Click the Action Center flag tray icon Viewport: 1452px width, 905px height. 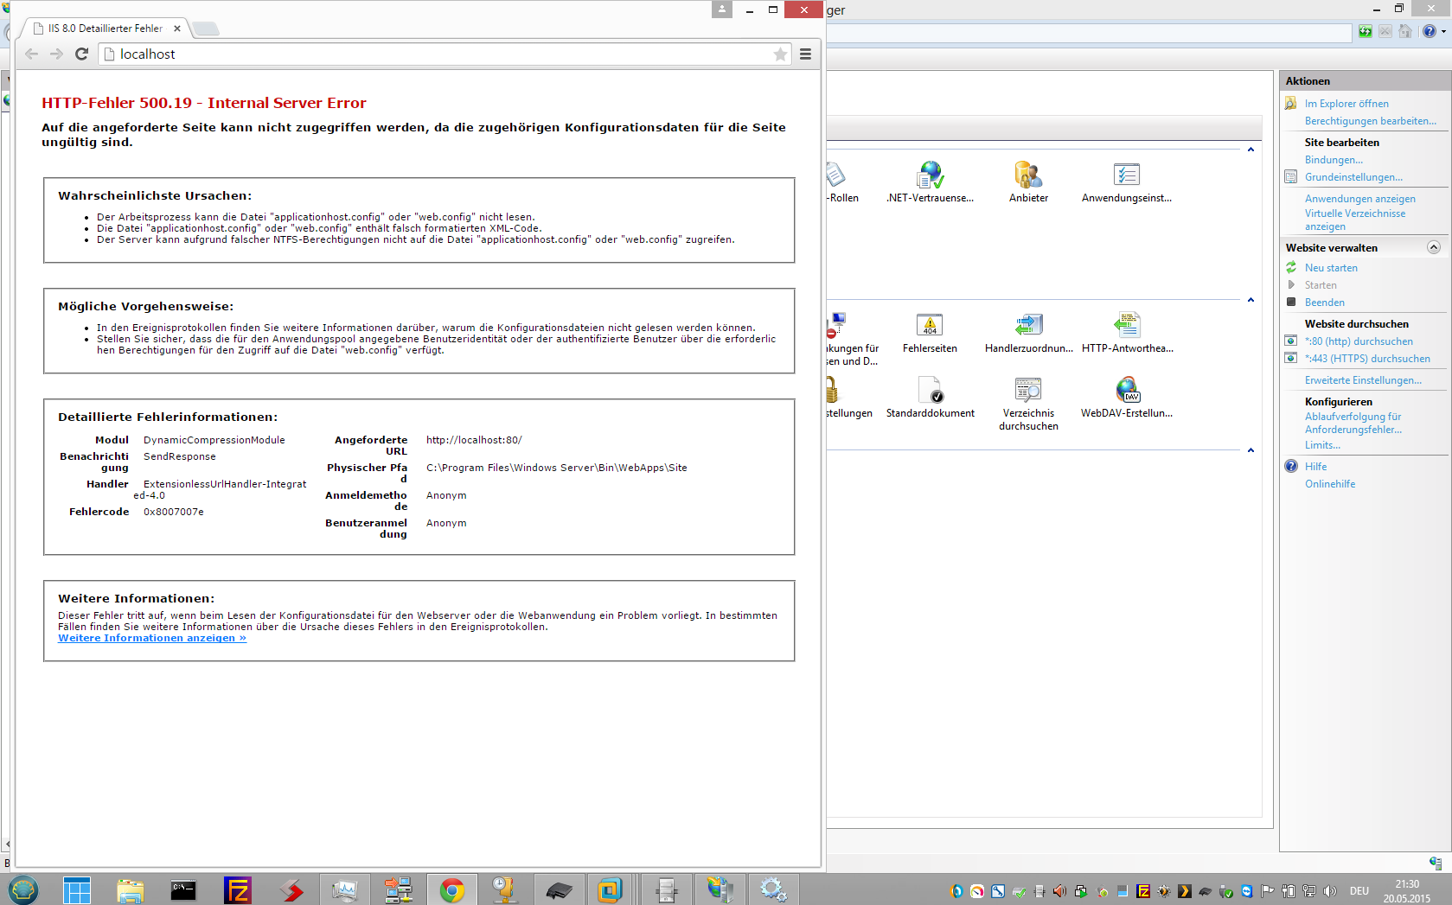tap(1267, 891)
